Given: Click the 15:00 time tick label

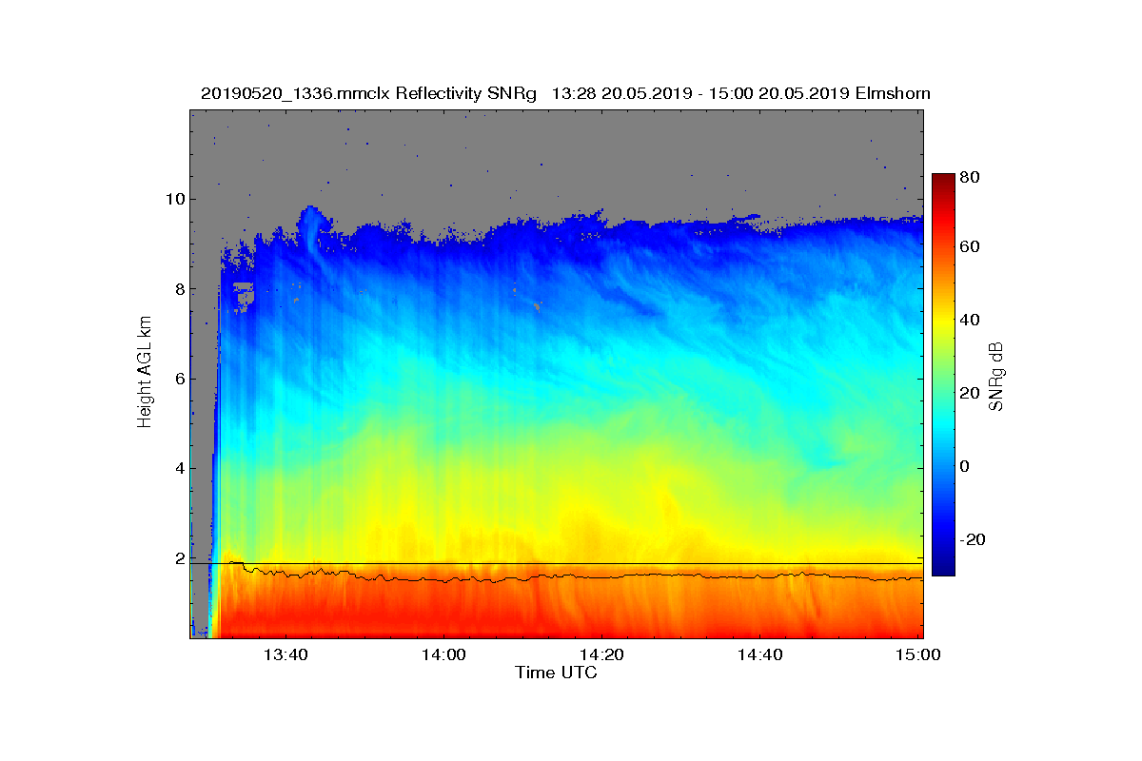Looking at the screenshot, I should 919,654.
